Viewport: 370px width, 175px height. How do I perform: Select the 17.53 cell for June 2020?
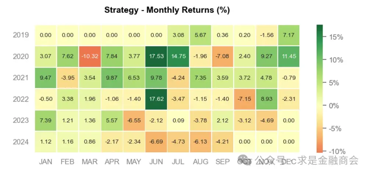(x=156, y=56)
